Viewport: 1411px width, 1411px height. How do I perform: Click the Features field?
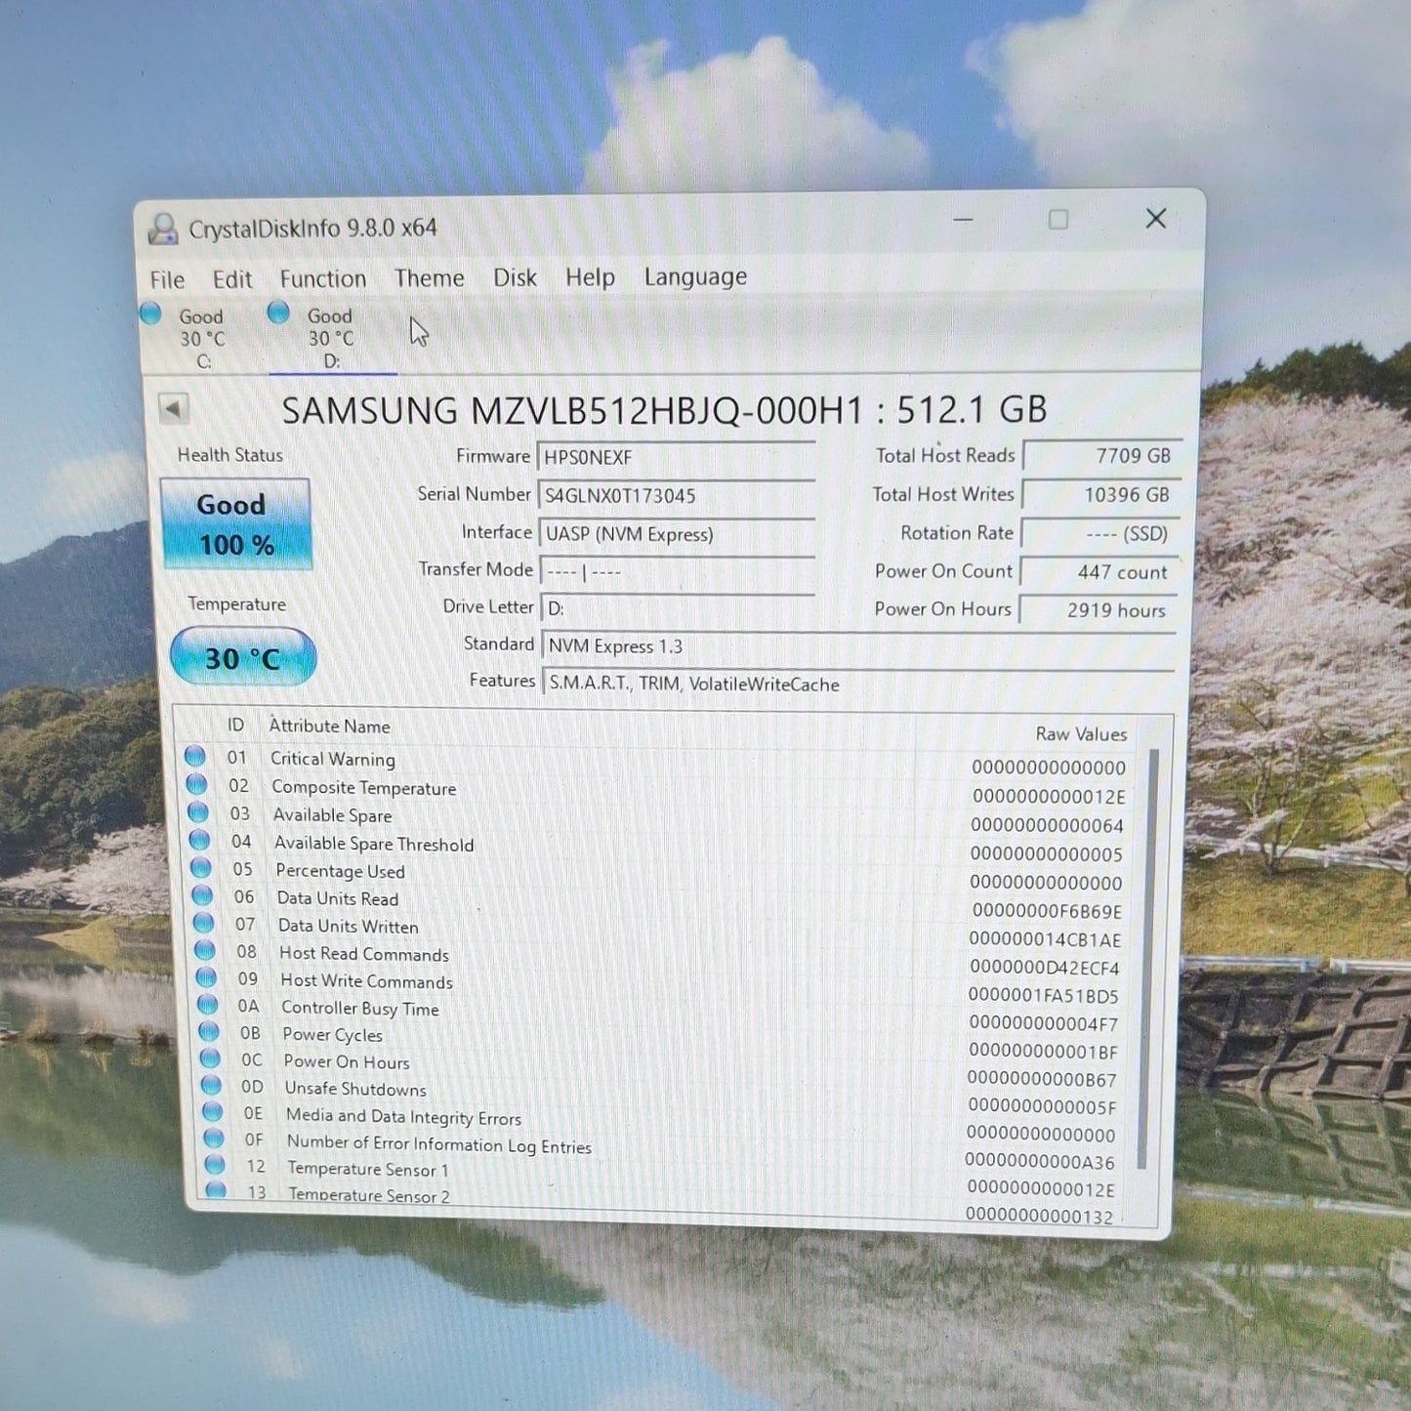point(858,684)
